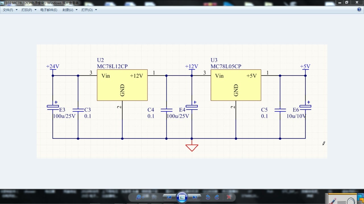Viewport: 364px width, 204px height.
Task: Click the photo viewer title bar icon
Action: pyautogui.click(x=3, y=3)
